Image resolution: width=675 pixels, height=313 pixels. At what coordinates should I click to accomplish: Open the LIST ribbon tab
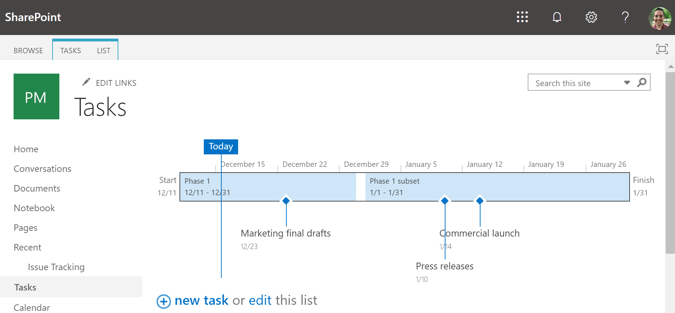(104, 51)
